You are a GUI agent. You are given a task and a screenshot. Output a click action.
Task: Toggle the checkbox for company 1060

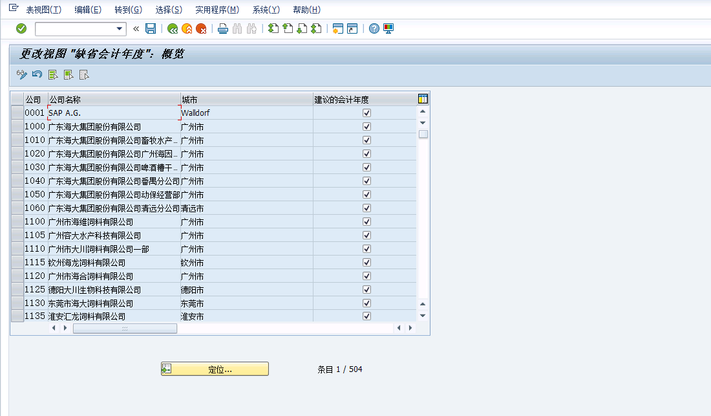[x=367, y=208]
